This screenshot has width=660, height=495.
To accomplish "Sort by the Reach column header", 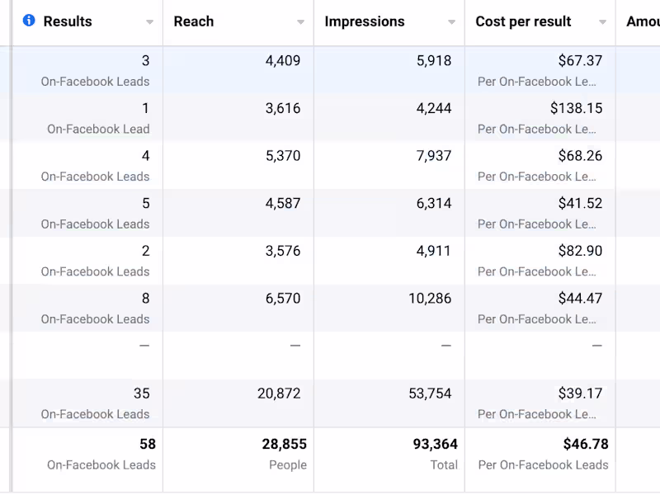I will coord(194,21).
